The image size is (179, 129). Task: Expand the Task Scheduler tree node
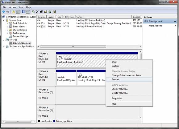(7, 23)
